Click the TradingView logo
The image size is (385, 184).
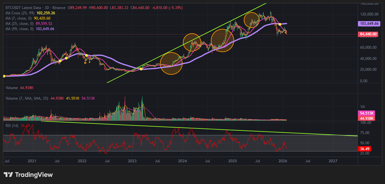28,175
